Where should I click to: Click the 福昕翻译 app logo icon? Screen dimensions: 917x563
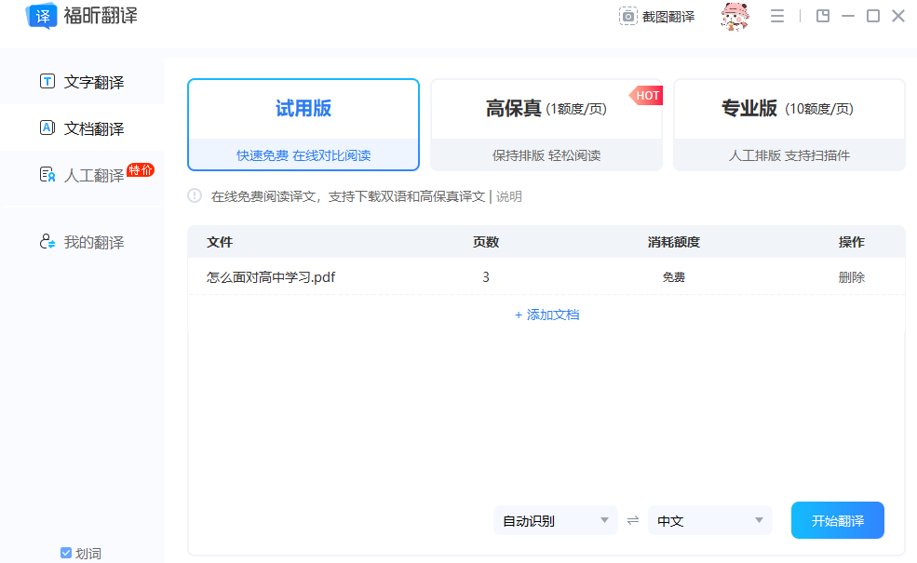42,16
